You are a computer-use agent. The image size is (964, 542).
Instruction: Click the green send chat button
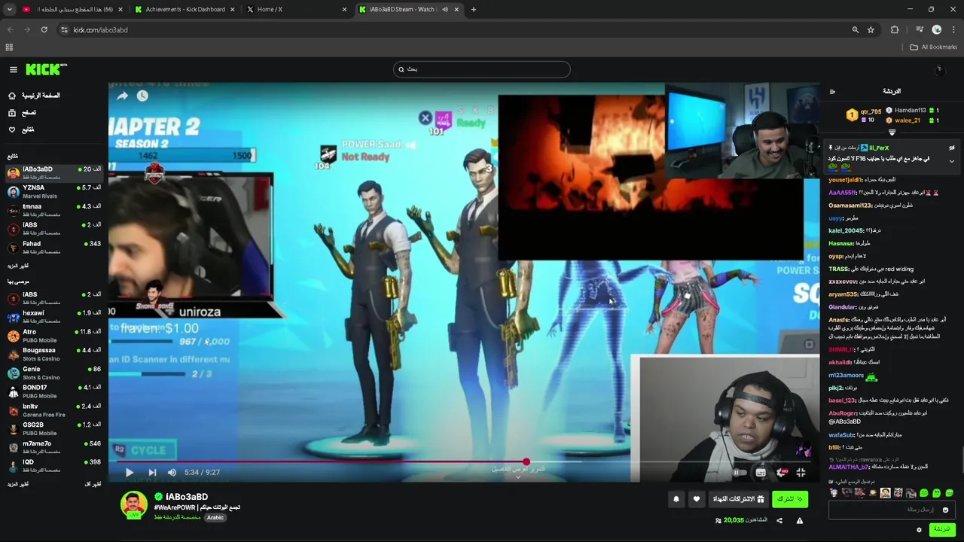click(941, 529)
